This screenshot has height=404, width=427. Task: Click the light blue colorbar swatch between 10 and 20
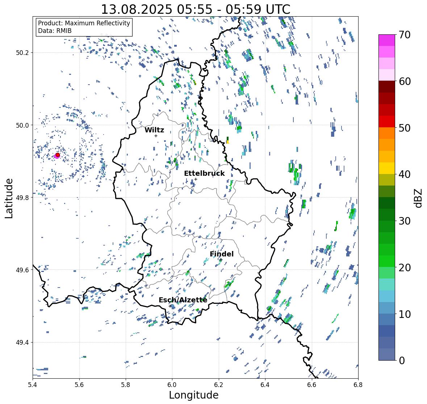(x=387, y=296)
